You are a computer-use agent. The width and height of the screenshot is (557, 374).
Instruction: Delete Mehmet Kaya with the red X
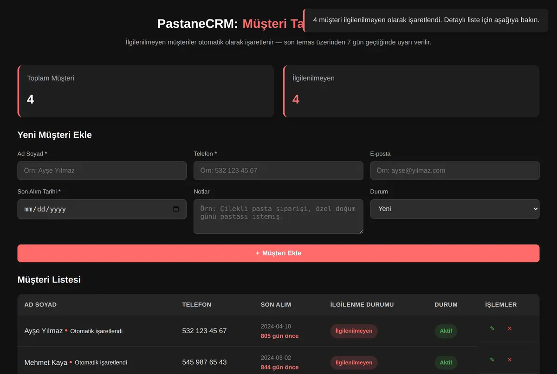[509, 360]
